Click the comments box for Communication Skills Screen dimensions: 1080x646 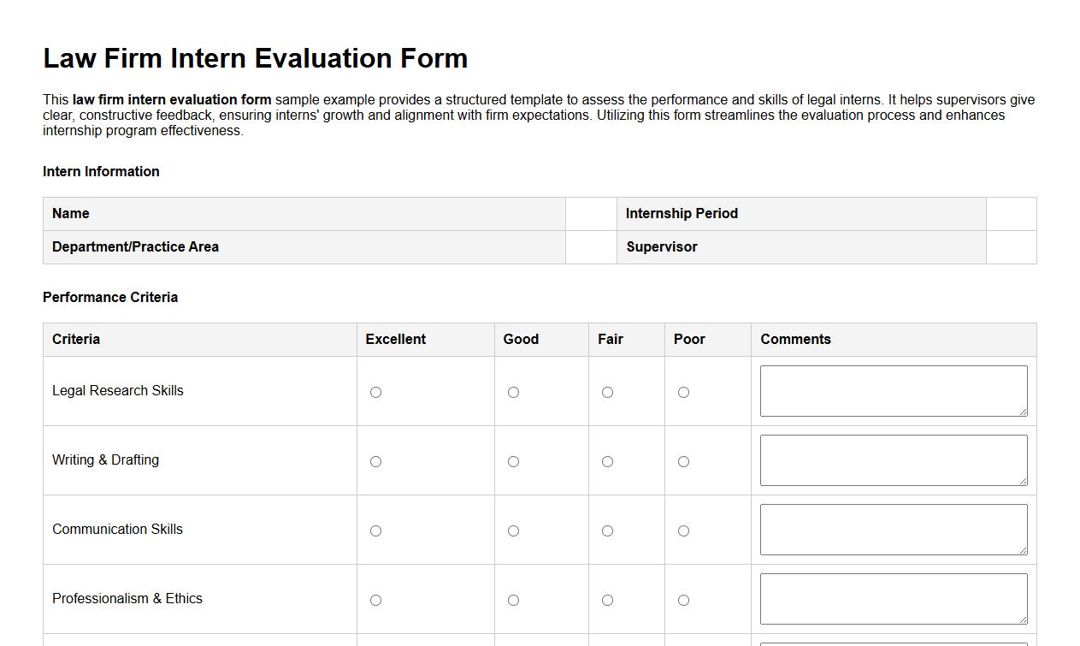click(893, 529)
